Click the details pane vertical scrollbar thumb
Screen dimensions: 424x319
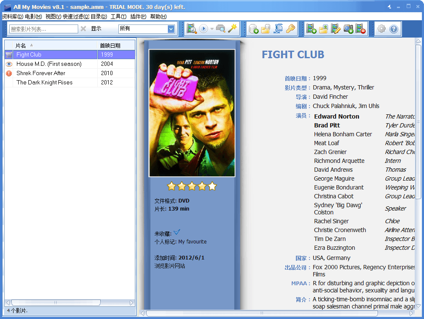[x=418, y=122]
